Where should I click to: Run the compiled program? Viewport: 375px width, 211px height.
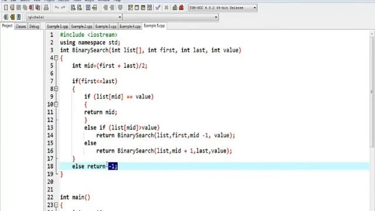137,8
